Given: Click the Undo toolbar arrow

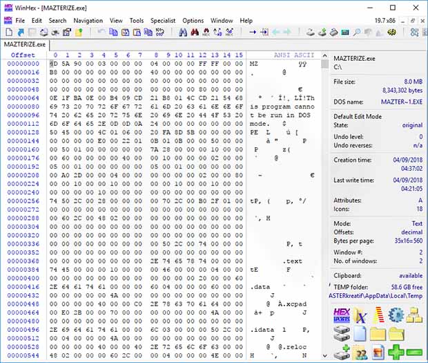Looking at the screenshot, I should click(x=101, y=32).
